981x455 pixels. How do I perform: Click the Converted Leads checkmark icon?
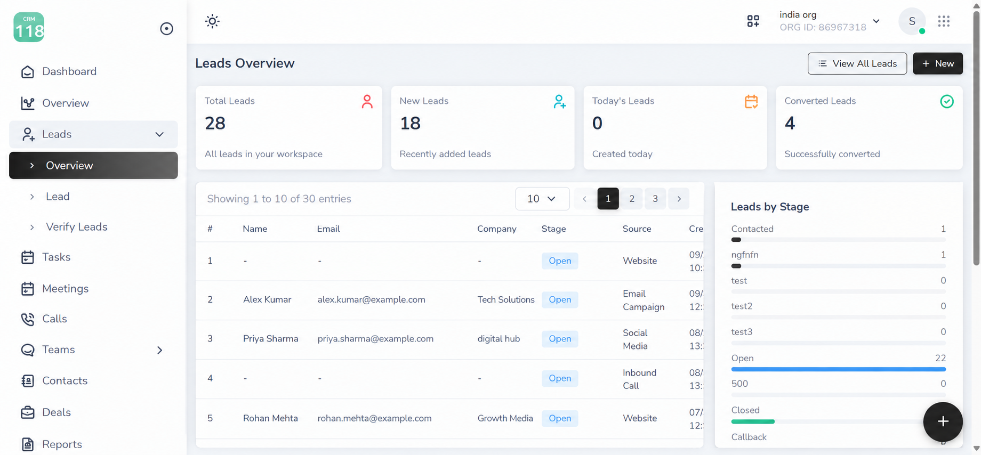point(947,101)
